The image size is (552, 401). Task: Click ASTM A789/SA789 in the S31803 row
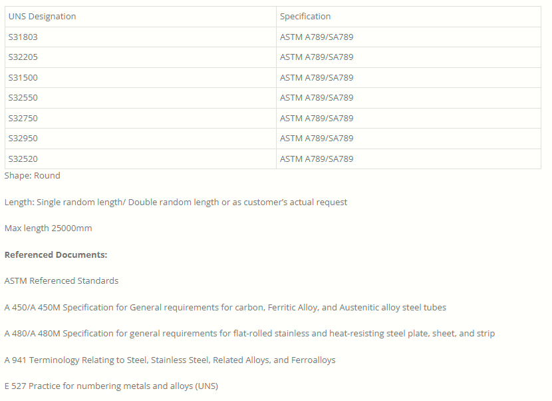(x=317, y=37)
